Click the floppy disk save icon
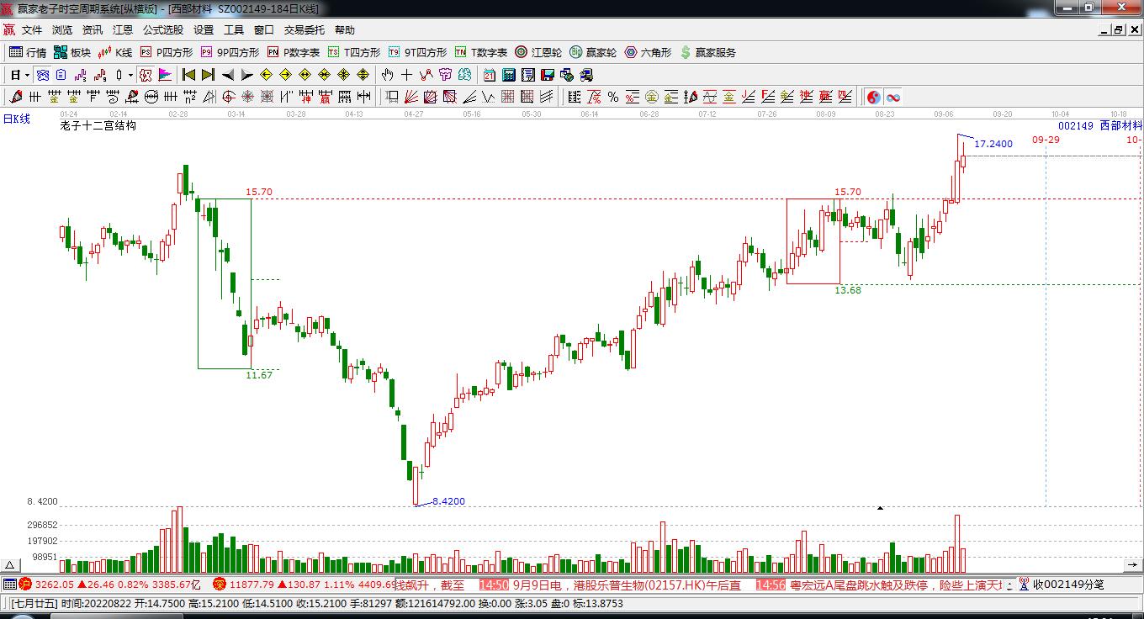Viewport: 1144px width, 619px height. click(548, 75)
